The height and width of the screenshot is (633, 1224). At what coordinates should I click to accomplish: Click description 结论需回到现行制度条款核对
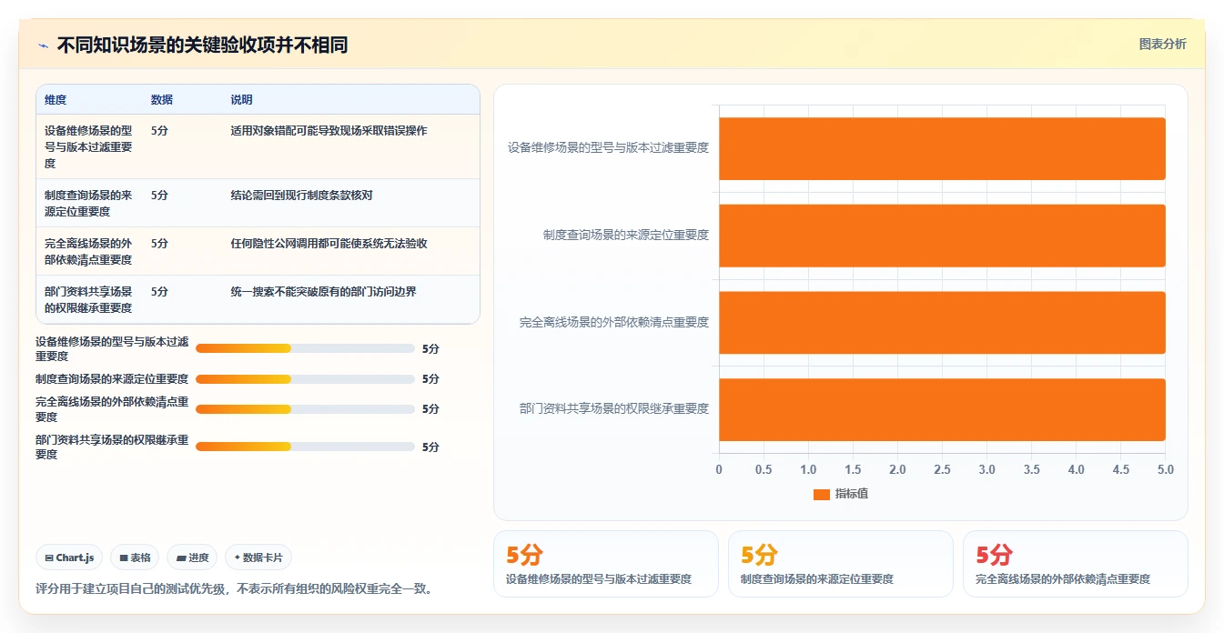(x=301, y=196)
